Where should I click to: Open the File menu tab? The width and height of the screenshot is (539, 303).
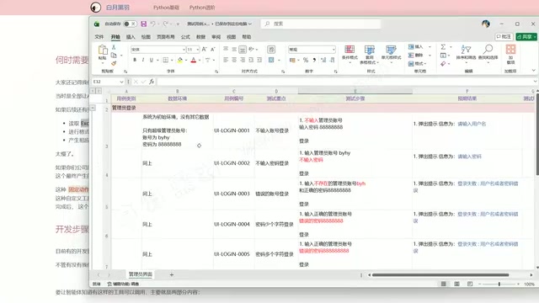click(x=99, y=37)
